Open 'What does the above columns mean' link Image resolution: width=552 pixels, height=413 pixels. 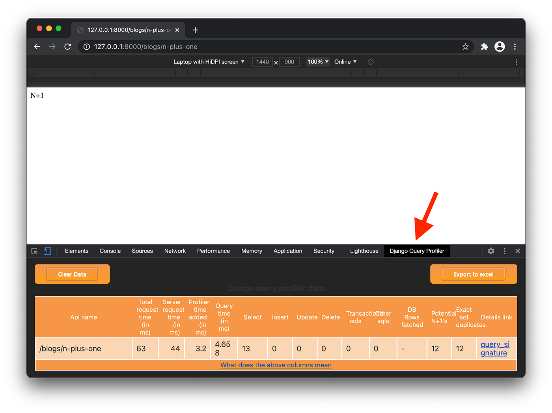(x=276, y=365)
